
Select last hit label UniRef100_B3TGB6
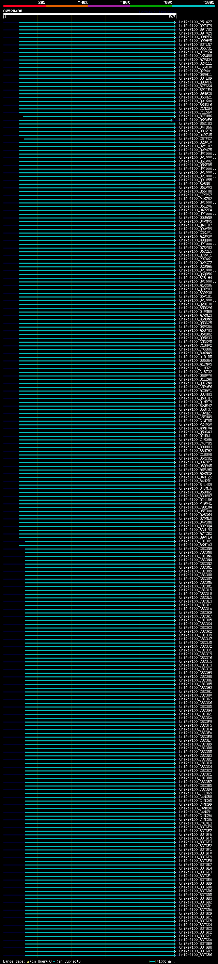click(196, 955)
